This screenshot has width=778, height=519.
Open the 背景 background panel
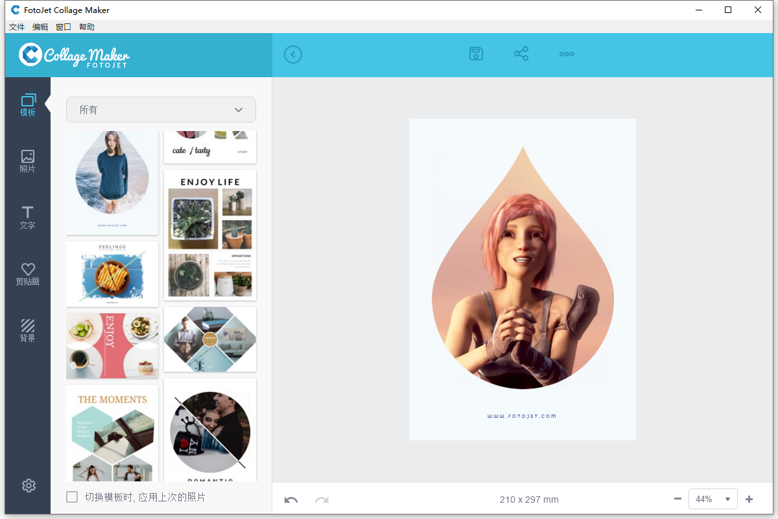27,331
